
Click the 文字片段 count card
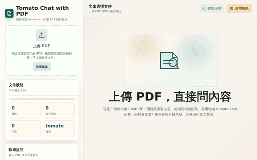[x=59, y=110]
